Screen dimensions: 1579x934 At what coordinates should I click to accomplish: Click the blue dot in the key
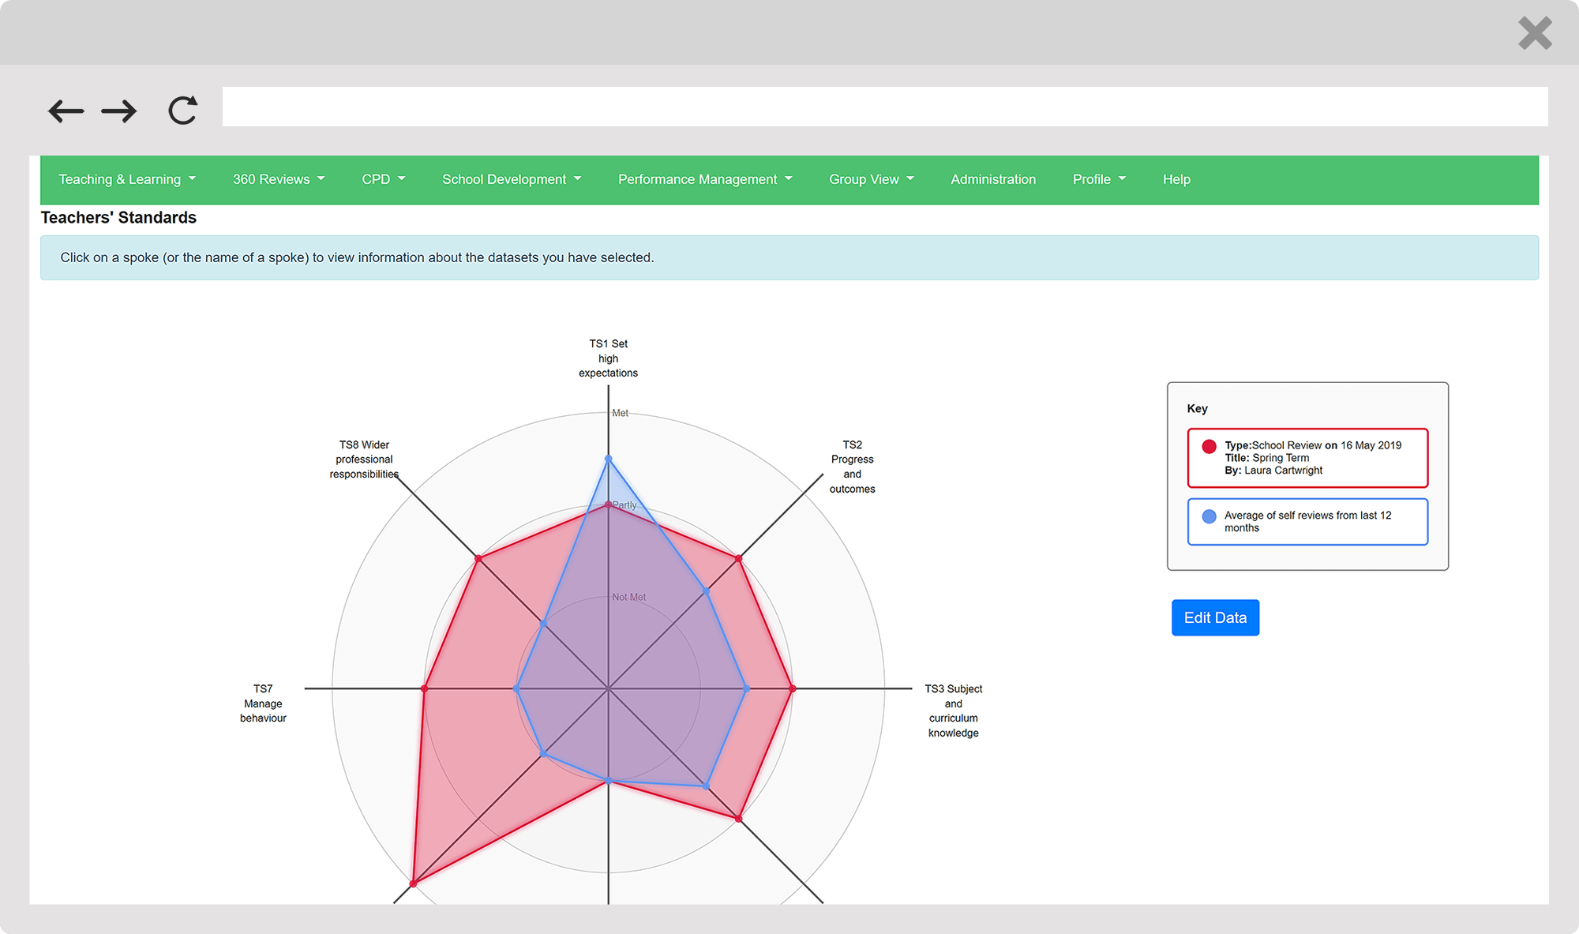[x=1209, y=516]
